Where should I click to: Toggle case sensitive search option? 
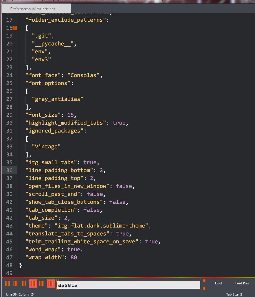[x=16, y=284]
